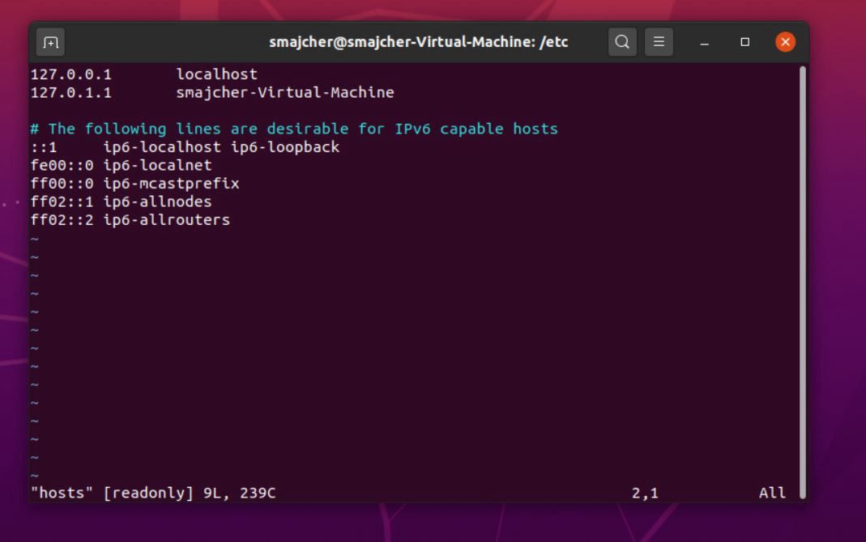This screenshot has height=542, width=866.
Task: Click the ::1 address text
Action: pos(44,147)
